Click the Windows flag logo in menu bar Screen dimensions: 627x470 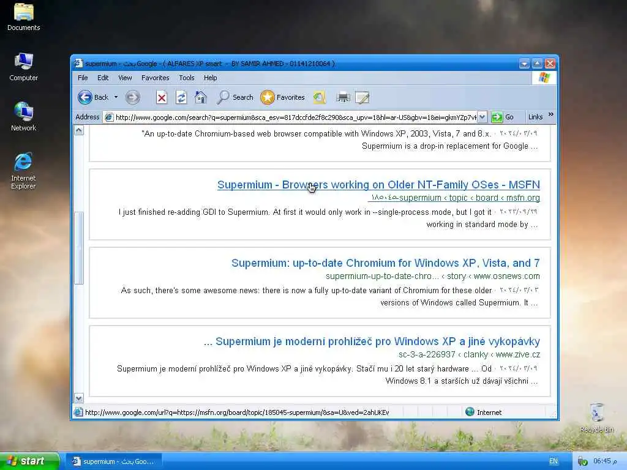[544, 78]
